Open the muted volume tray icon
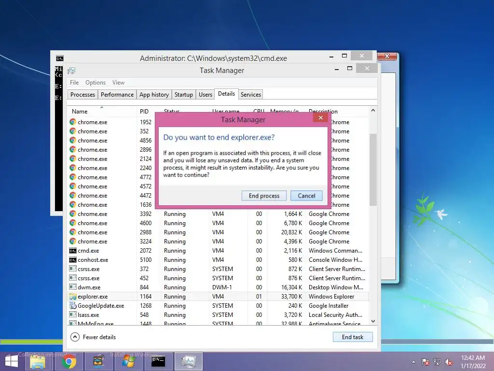 pyautogui.click(x=449, y=362)
